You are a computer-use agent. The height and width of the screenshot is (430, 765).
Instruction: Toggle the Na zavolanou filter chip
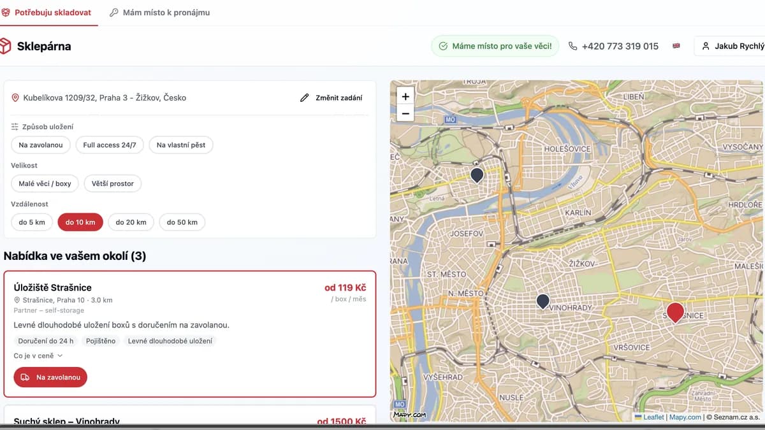(41, 145)
